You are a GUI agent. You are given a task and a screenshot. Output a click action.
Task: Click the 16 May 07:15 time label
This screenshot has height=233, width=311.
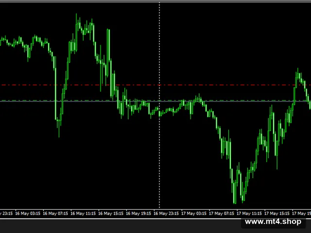(55, 214)
